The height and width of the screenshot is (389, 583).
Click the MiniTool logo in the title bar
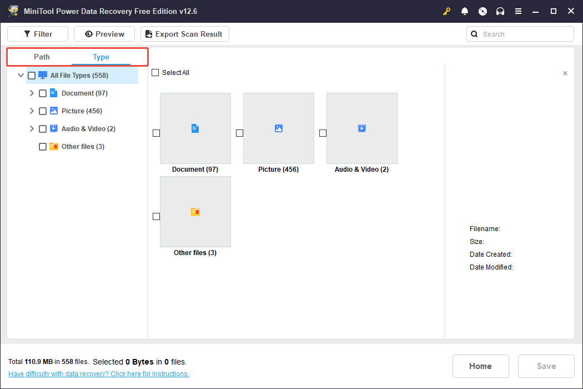pos(13,11)
